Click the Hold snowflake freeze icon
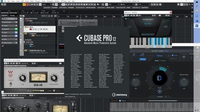200x112 pixels. pyautogui.click(x=159, y=91)
